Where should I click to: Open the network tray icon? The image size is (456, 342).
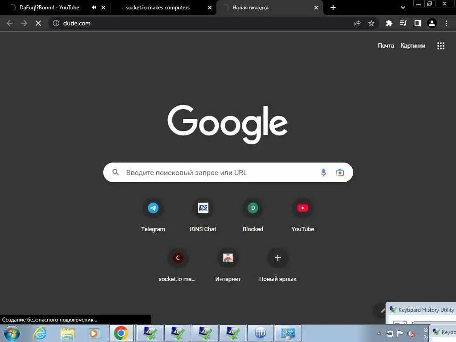tap(389, 334)
